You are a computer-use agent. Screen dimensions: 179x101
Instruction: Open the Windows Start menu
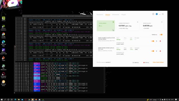tap(2, 100)
